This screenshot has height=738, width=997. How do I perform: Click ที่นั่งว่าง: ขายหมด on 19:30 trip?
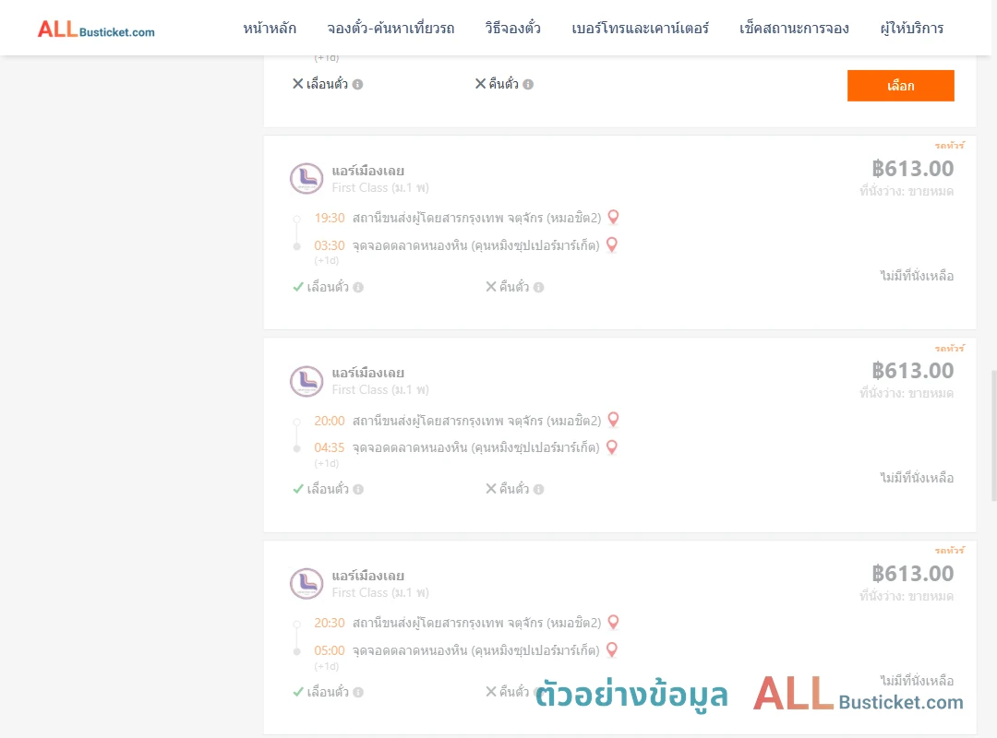point(907,191)
